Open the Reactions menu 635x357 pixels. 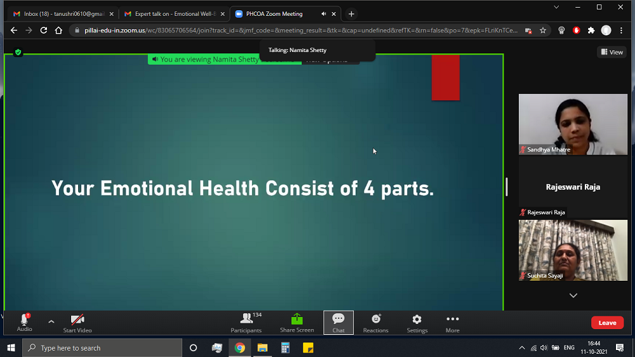click(x=375, y=322)
